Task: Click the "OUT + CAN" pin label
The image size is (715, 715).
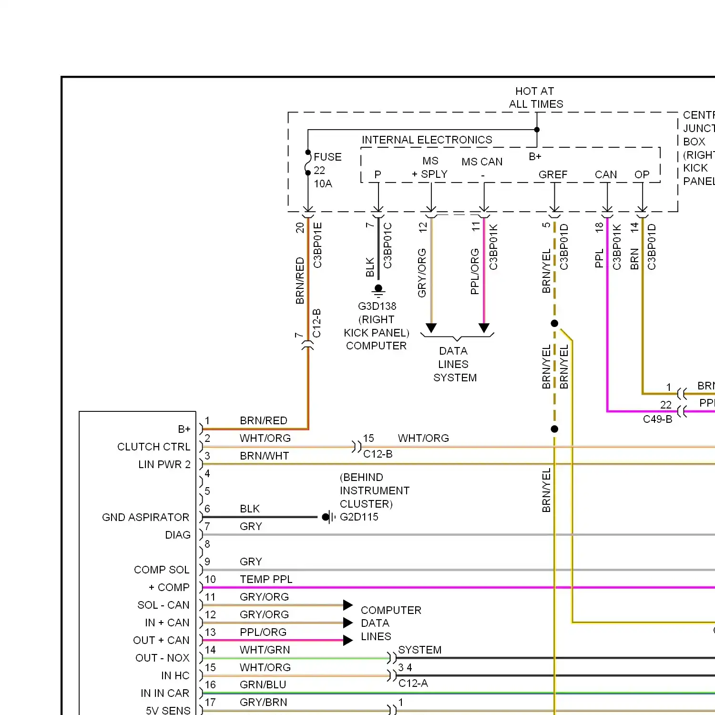Action: coord(161,640)
